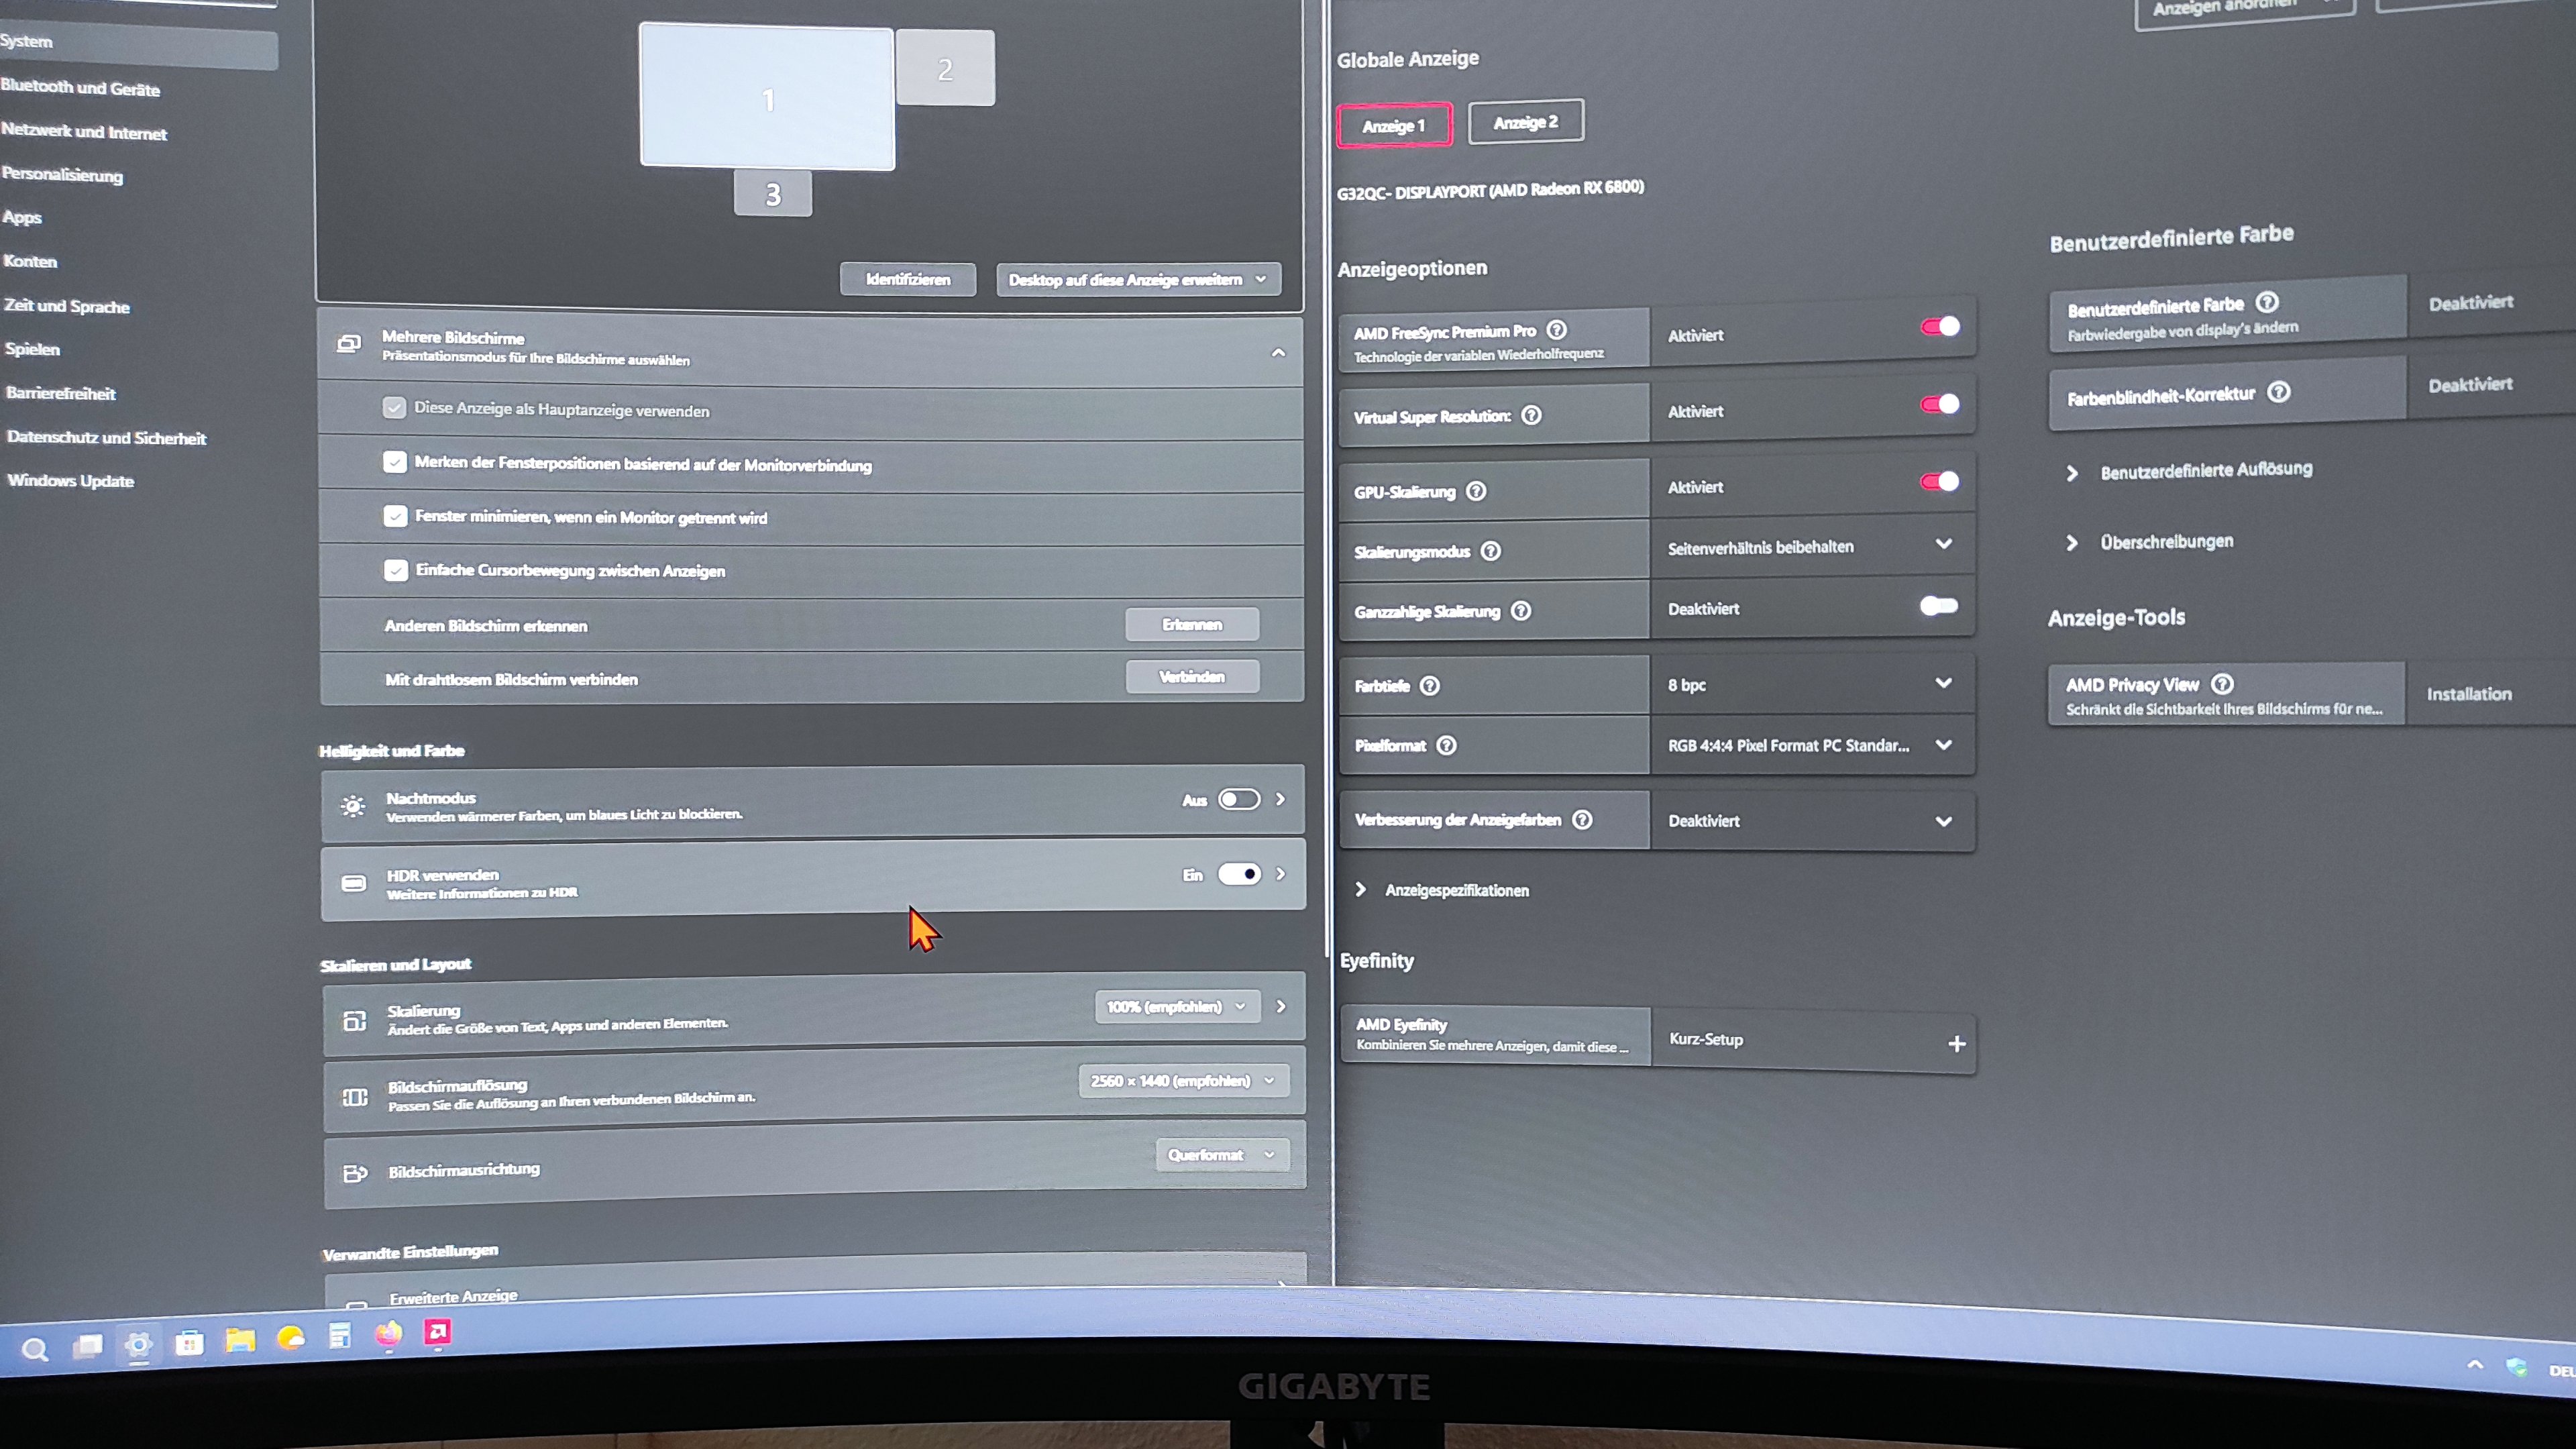This screenshot has width=2576, height=1449.
Task: Open AMD Software from the taskbar
Action: click(438, 1333)
